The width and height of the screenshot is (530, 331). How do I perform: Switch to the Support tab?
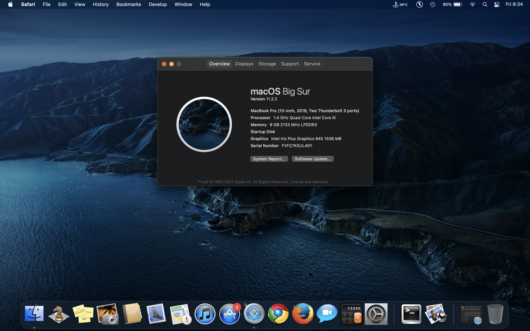click(290, 64)
